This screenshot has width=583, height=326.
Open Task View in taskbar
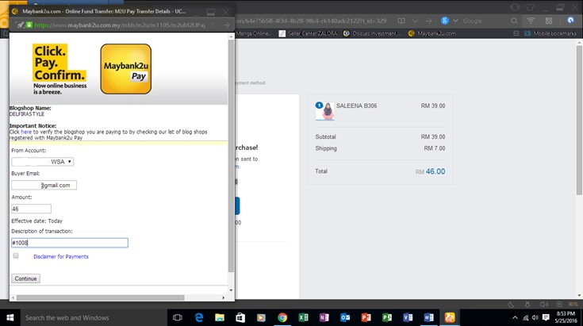point(178,317)
